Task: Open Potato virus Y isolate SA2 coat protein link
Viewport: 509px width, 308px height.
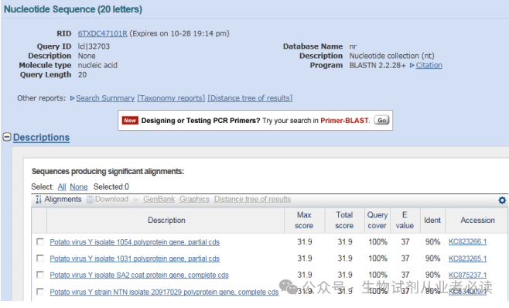Action: click(x=139, y=275)
